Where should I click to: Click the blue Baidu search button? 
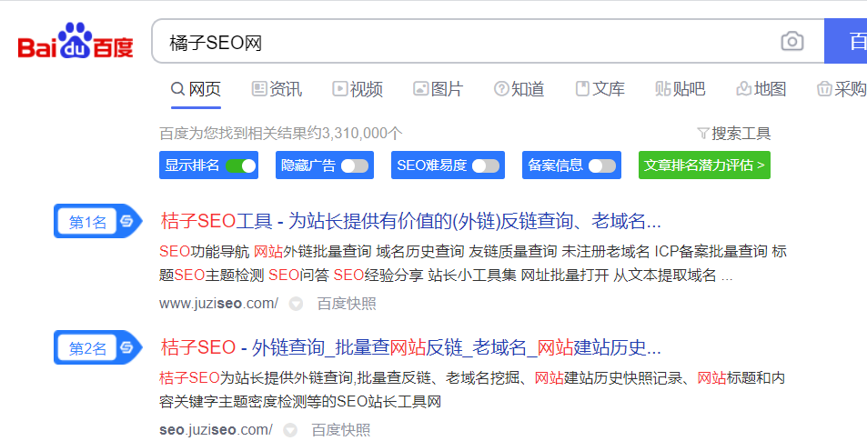845,41
